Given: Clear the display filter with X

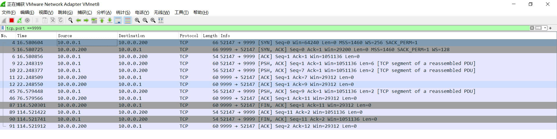Looking at the screenshot, I should pos(532,28).
